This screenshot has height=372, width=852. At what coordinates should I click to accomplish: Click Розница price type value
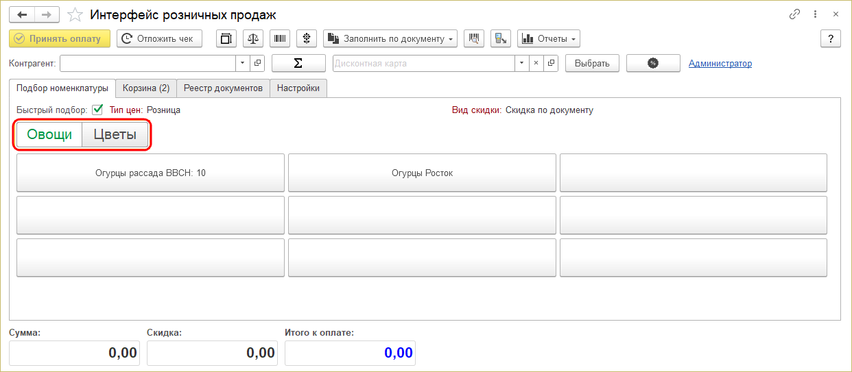pos(164,110)
